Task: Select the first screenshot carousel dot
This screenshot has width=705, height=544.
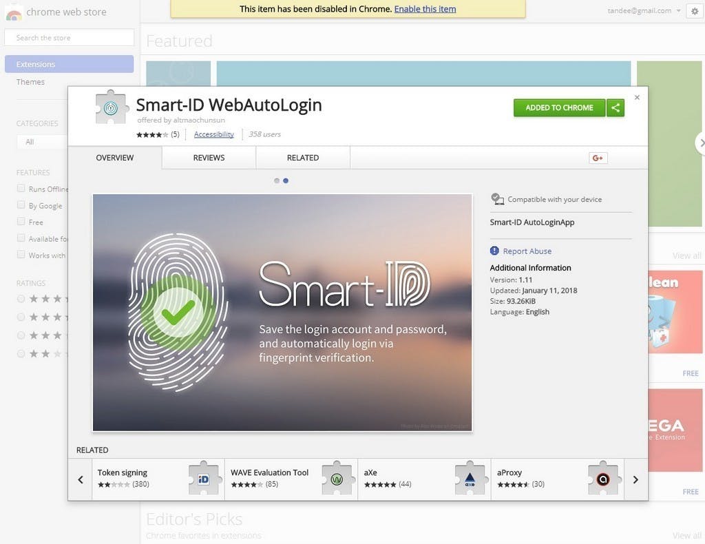Action: (x=277, y=180)
